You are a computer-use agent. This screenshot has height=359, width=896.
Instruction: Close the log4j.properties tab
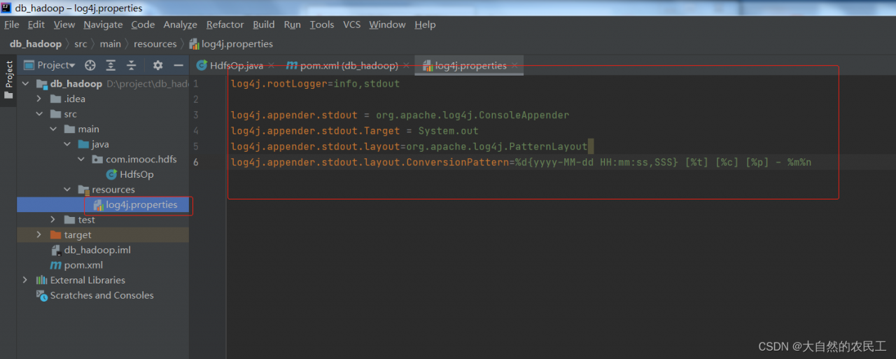coord(514,65)
